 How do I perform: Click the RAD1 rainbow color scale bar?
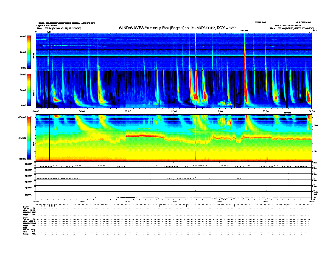[x=29, y=90]
